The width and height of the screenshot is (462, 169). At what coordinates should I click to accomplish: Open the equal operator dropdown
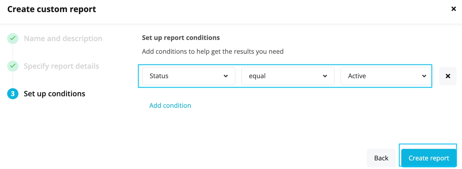click(x=288, y=76)
